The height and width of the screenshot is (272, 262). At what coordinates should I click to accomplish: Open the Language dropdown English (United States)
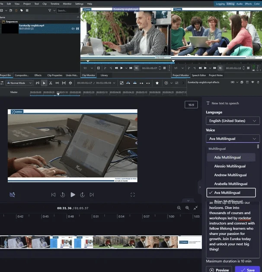click(x=233, y=121)
